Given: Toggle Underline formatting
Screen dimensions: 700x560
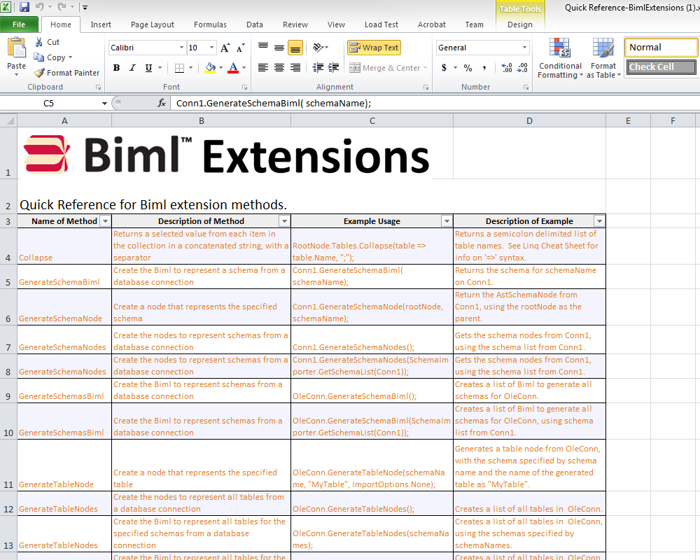Looking at the screenshot, I should (x=148, y=68).
